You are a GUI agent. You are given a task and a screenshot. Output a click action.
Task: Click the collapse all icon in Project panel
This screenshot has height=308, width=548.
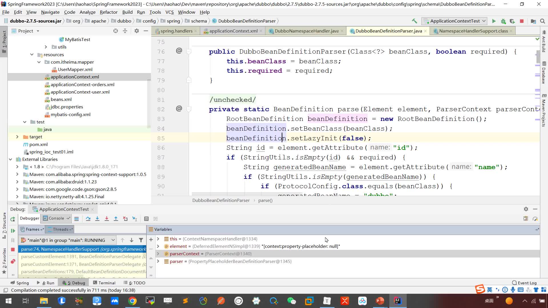(125, 31)
